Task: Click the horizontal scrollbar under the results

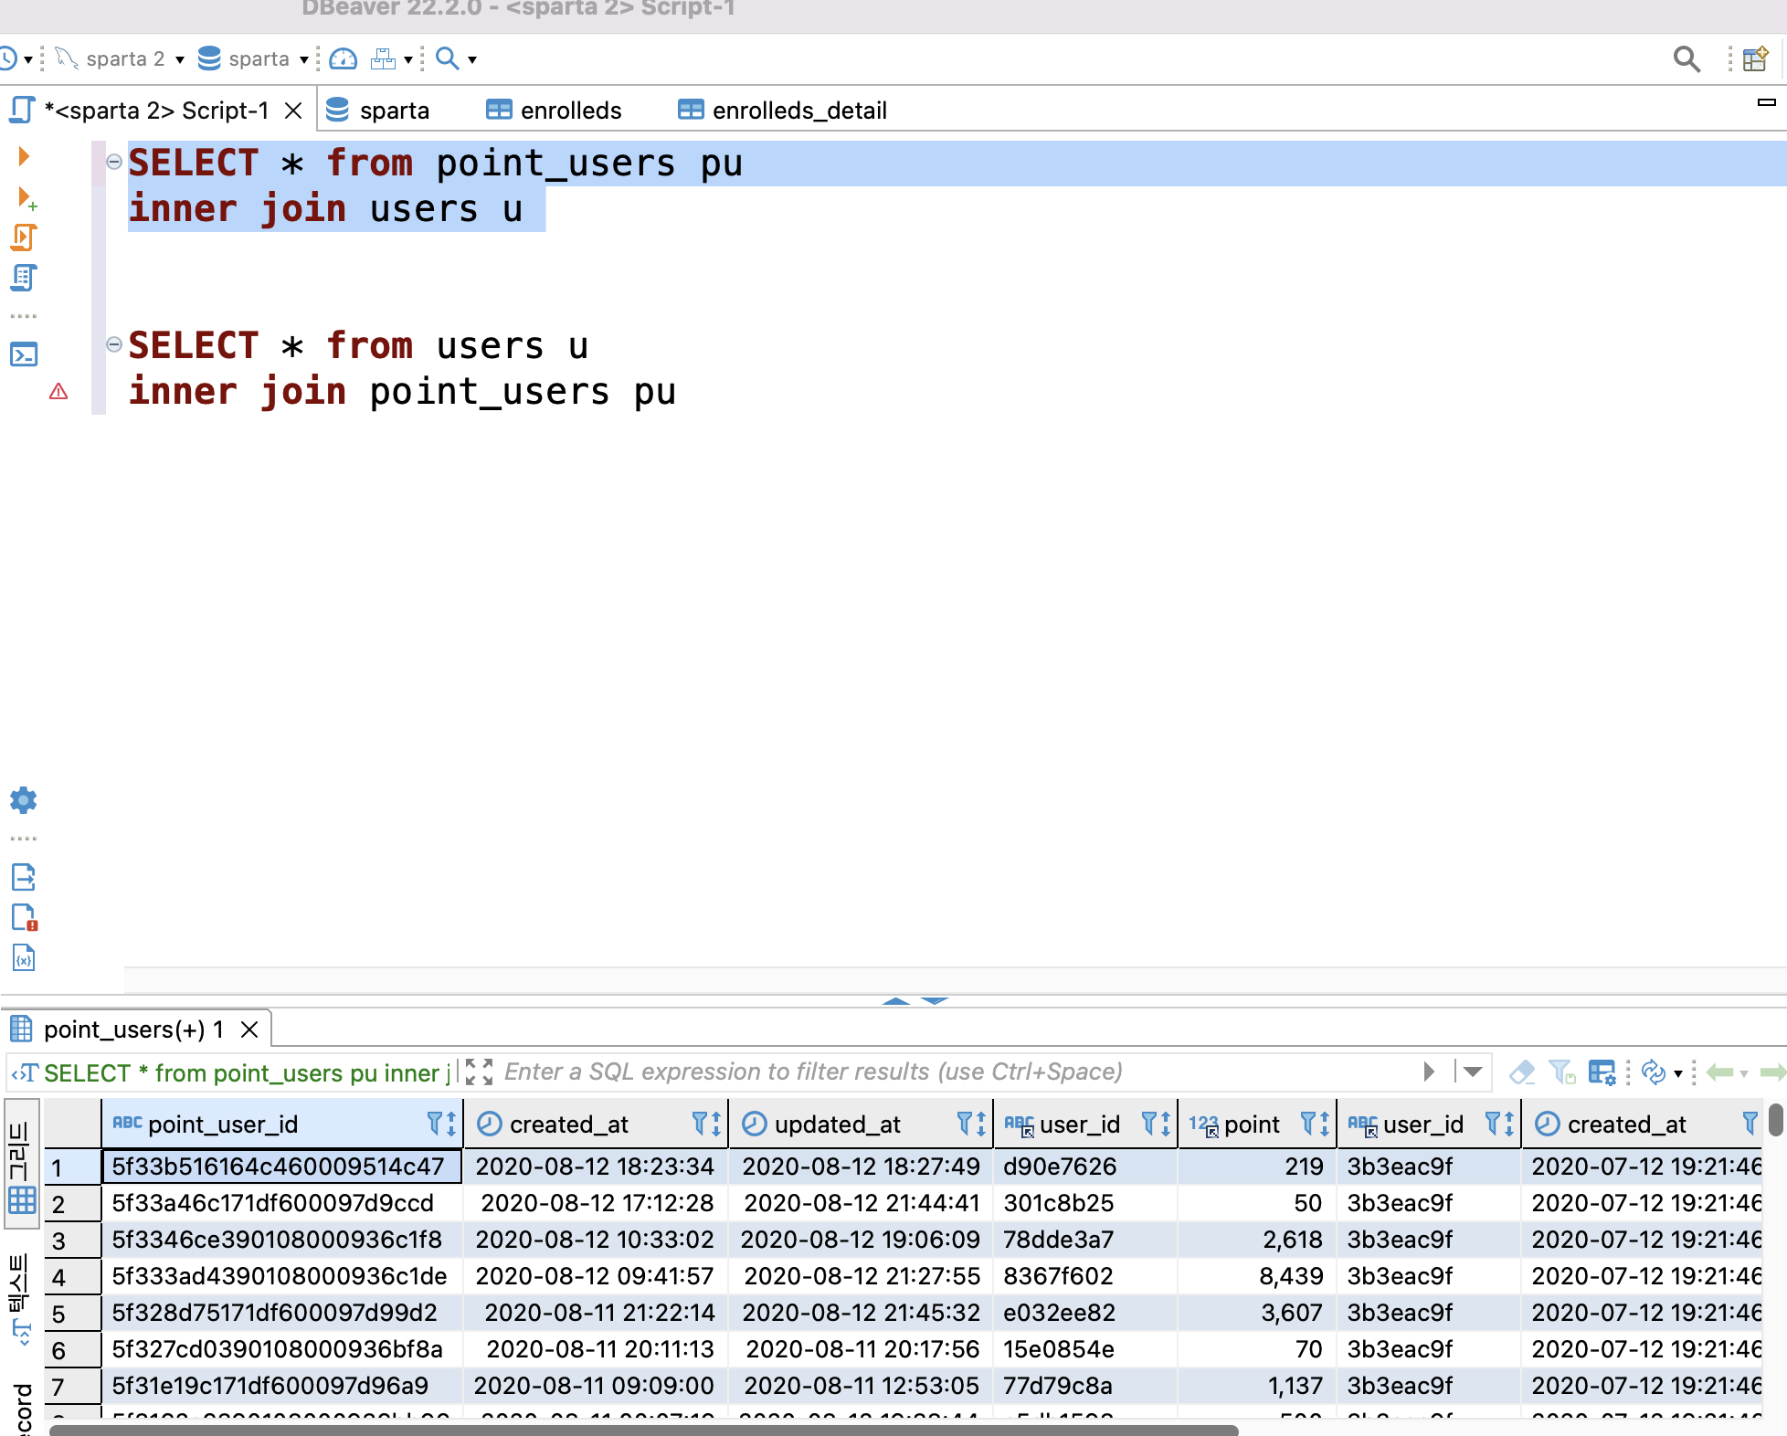Action: (644, 1430)
